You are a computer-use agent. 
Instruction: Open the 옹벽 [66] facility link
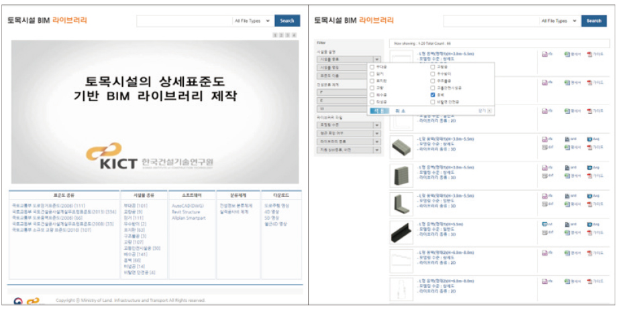(132, 260)
